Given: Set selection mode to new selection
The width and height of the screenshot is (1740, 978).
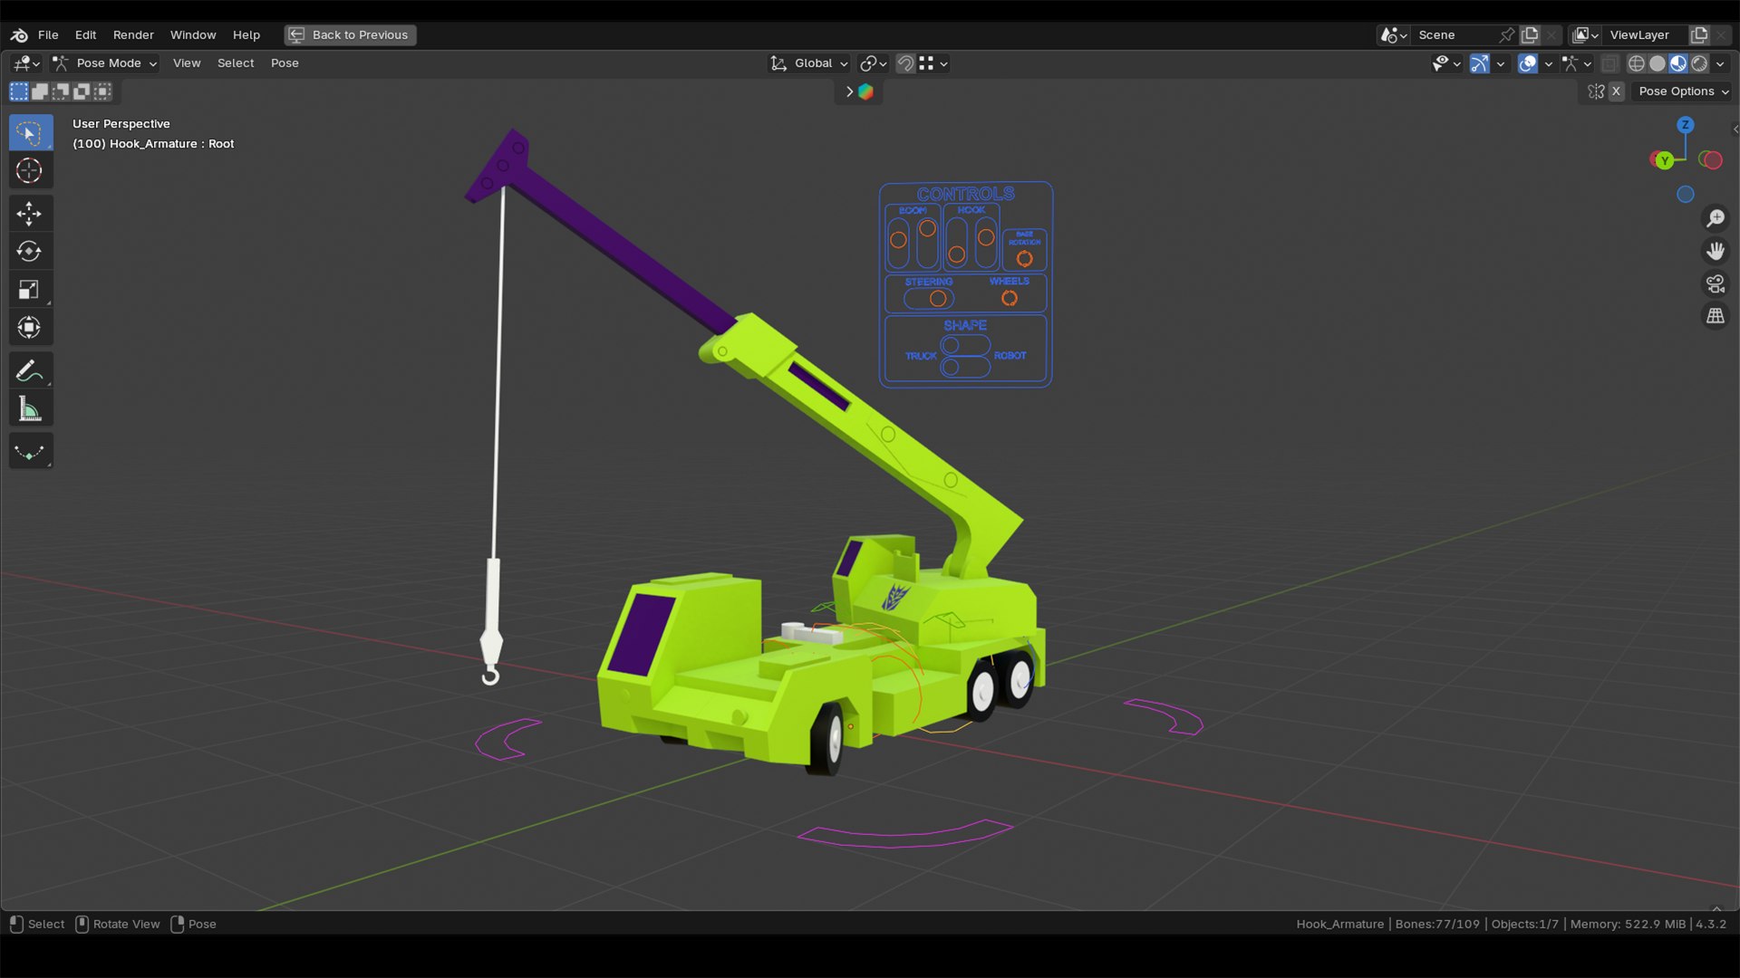Looking at the screenshot, I should click(x=19, y=91).
